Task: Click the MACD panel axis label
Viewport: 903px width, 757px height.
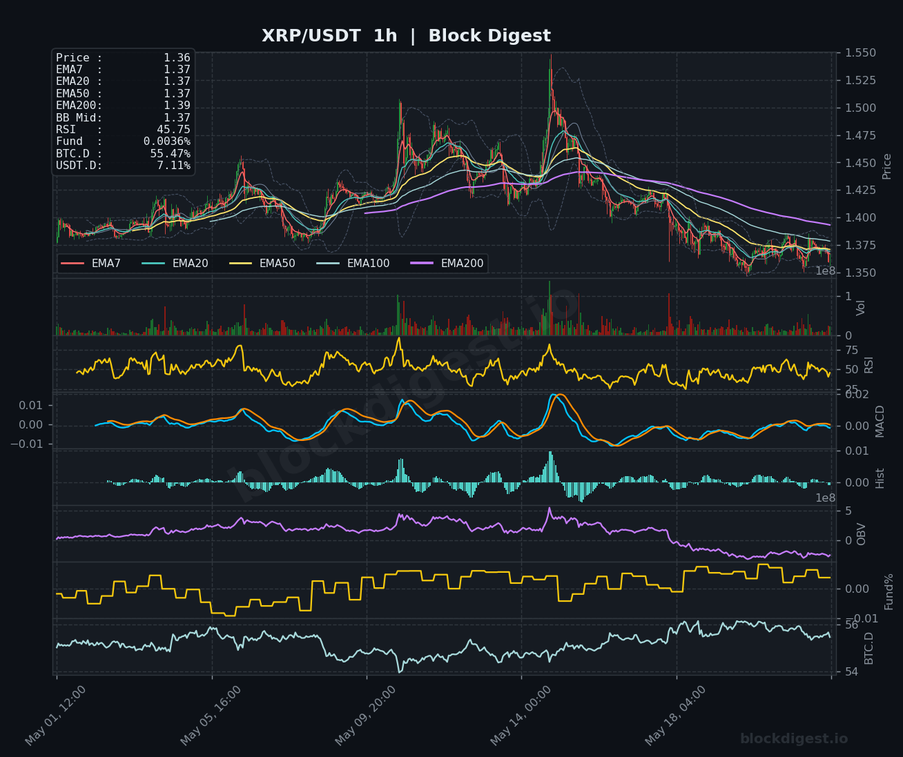Action: [880, 421]
